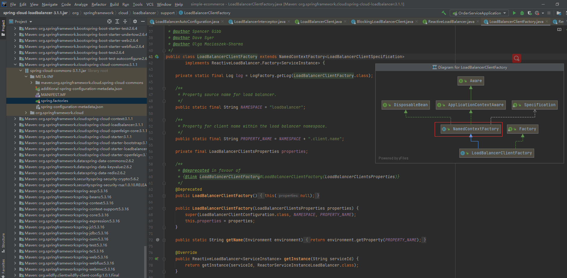
Task: Fold the class Javadoc at line 40
Action: 164,51
